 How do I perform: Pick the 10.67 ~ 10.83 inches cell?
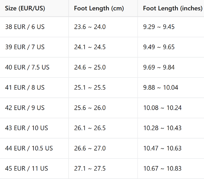click(163, 169)
